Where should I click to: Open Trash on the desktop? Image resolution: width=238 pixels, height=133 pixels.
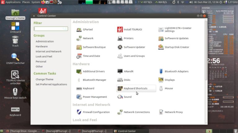(15, 42)
